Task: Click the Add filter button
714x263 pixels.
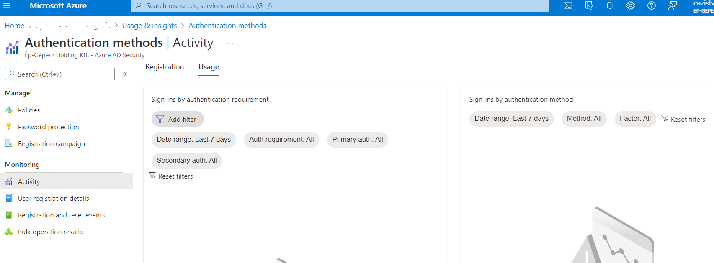Action: tap(178, 119)
